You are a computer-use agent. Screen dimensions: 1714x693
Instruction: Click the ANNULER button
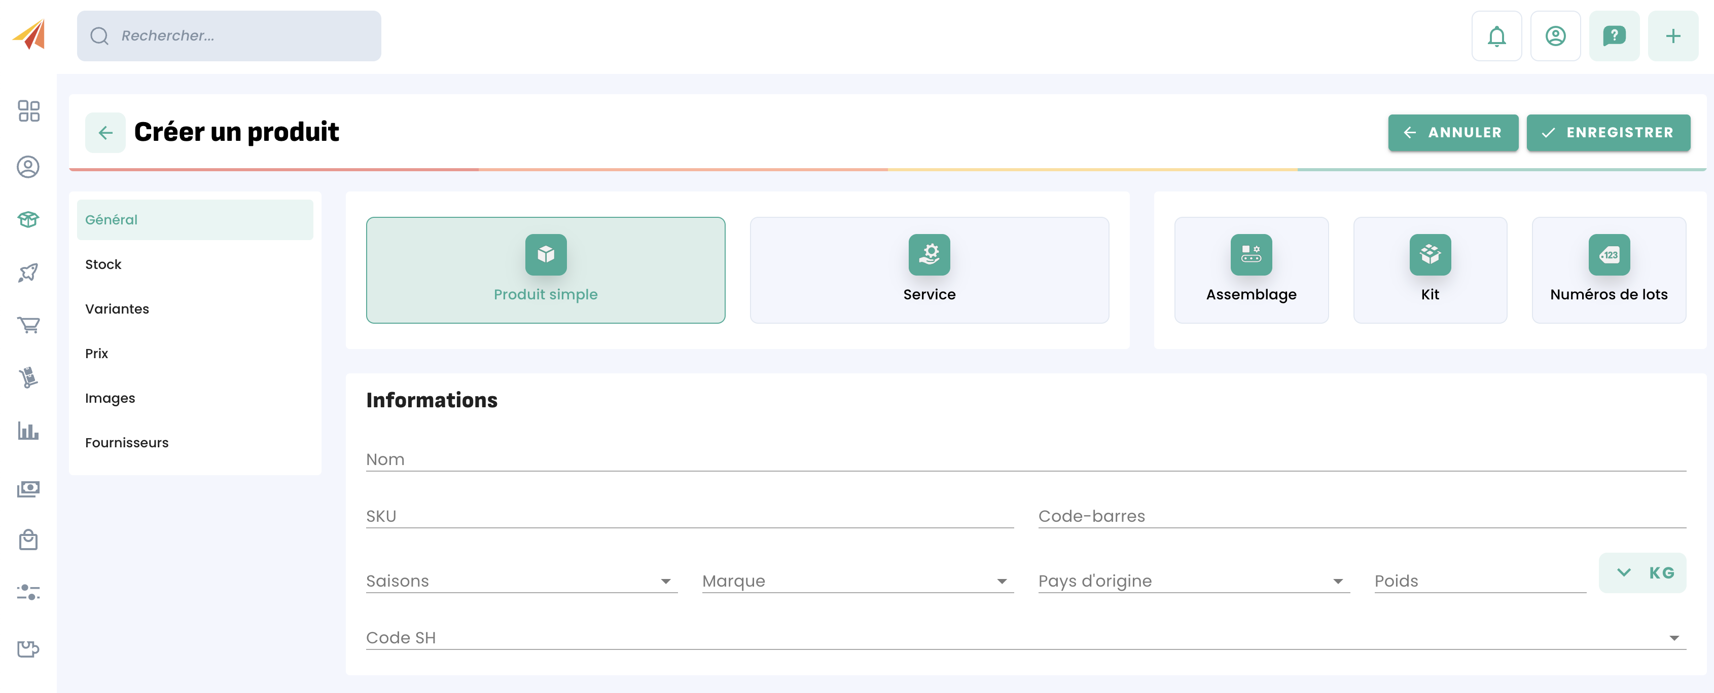tap(1452, 132)
